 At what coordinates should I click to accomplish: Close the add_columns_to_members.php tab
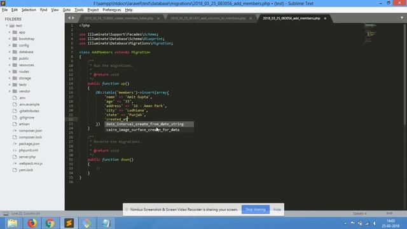pos(251,18)
